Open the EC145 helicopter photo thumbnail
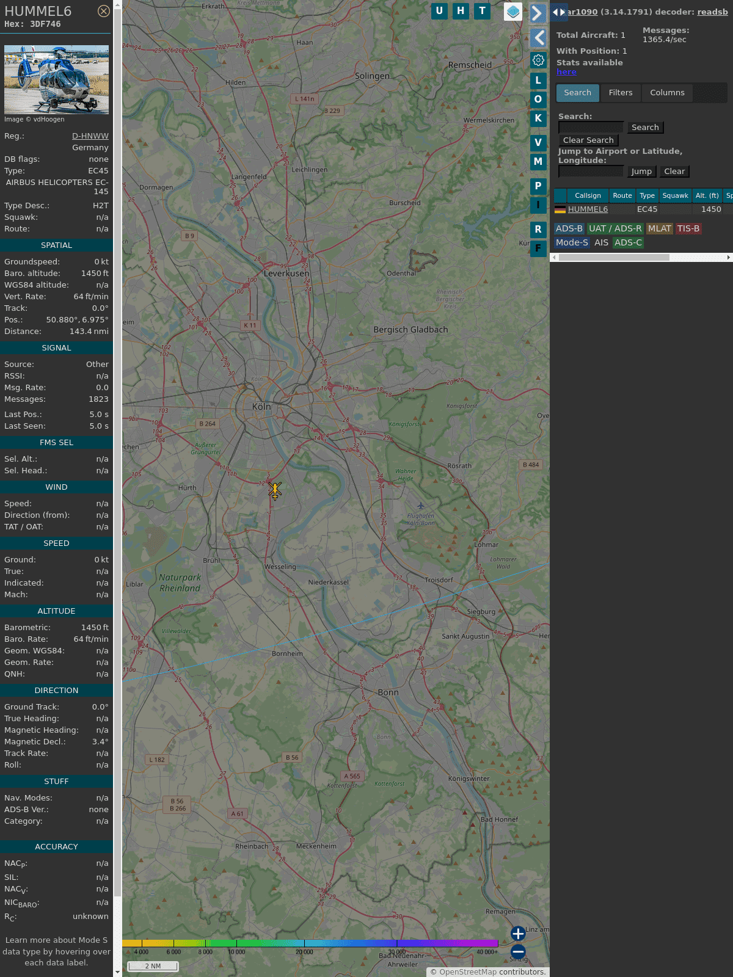This screenshot has width=733, height=977. pos(56,79)
